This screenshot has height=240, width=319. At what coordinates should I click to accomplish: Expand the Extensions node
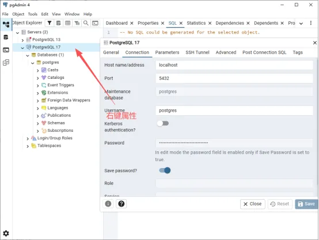37,93
